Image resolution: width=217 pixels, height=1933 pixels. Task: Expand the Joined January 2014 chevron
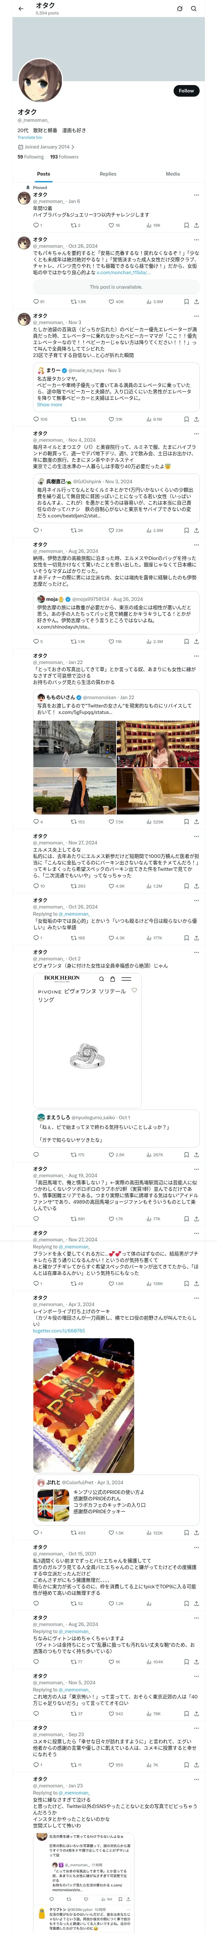[73, 147]
